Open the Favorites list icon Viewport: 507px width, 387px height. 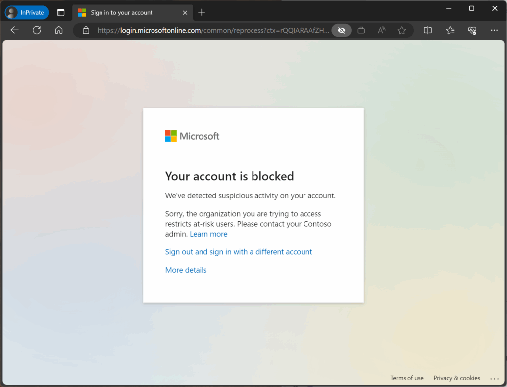coord(450,30)
